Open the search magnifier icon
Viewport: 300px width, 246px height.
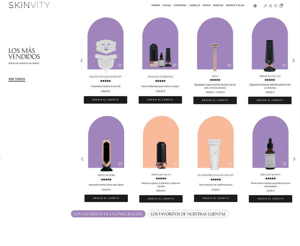(x=265, y=6)
